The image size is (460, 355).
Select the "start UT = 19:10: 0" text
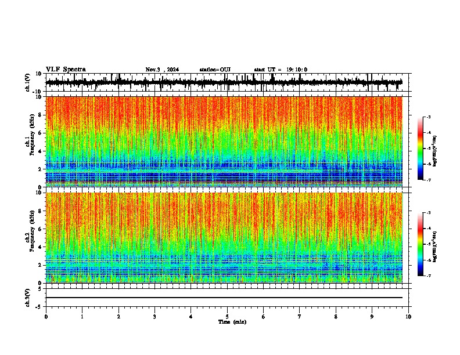click(281, 70)
